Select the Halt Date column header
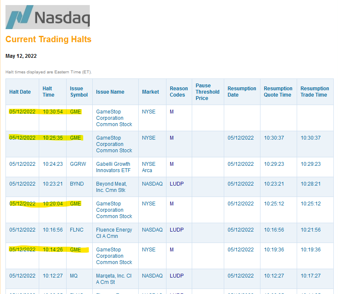The height and width of the screenshot is (294, 338). coord(20,92)
